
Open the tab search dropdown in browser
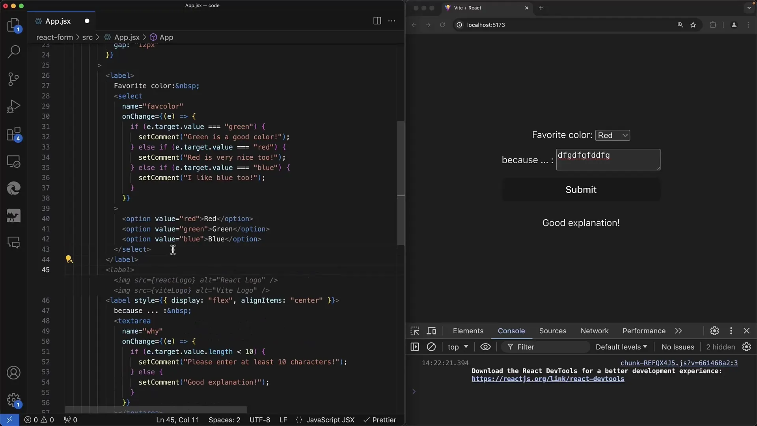click(749, 7)
